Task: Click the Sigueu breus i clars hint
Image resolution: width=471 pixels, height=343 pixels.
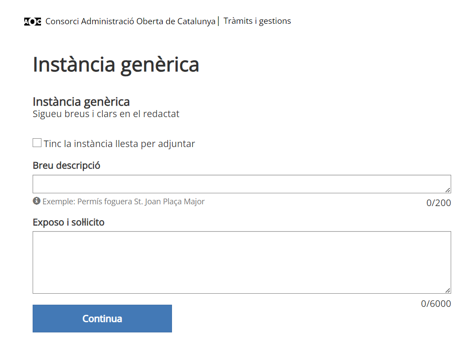Action: coord(106,114)
